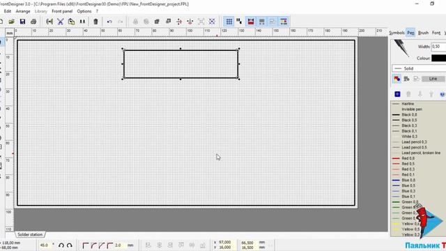Toggle the snap icon next to the grid button
446x251 pixels.
click(239, 22)
